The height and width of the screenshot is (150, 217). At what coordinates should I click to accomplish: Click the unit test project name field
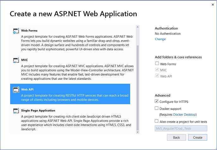point(181,128)
